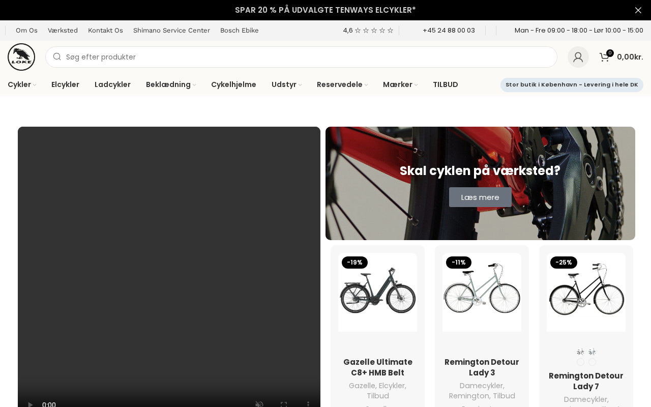This screenshot has width=651, height=407.
Task: Click Gazelle category link under Gazelle Ultimate
Action: (x=362, y=386)
